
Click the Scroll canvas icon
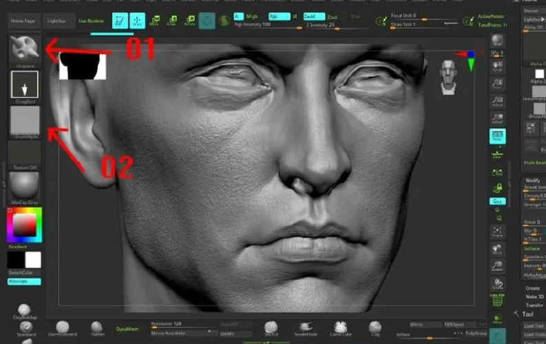point(497,66)
